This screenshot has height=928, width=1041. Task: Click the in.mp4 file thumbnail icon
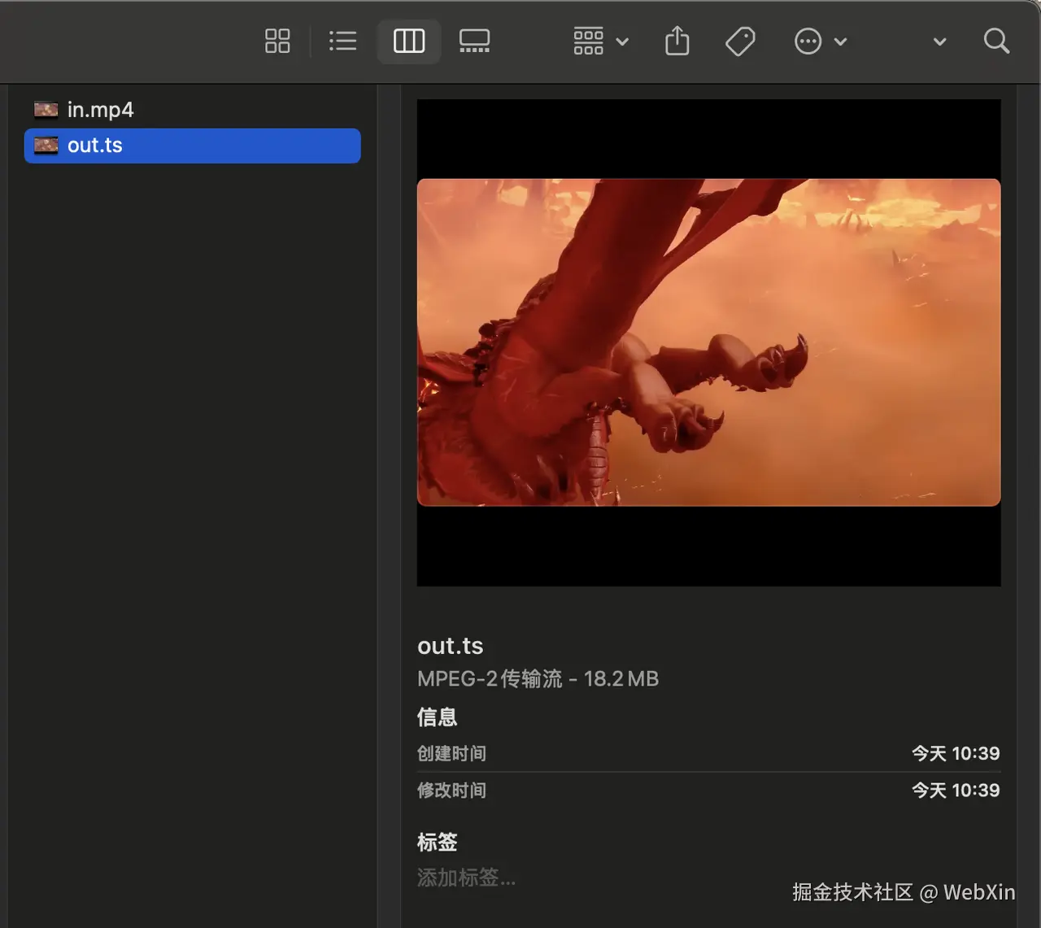(46, 109)
